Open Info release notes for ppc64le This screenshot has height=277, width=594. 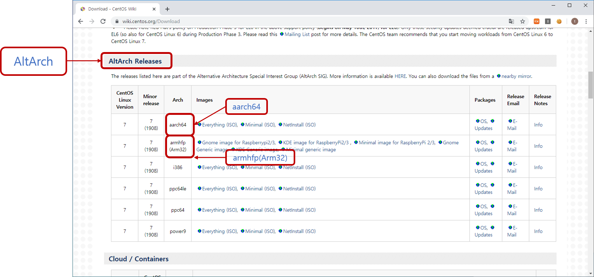pos(538,188)
